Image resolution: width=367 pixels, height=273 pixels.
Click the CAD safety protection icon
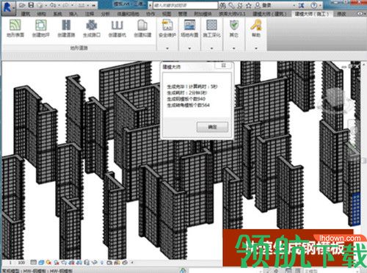(167, 25)
